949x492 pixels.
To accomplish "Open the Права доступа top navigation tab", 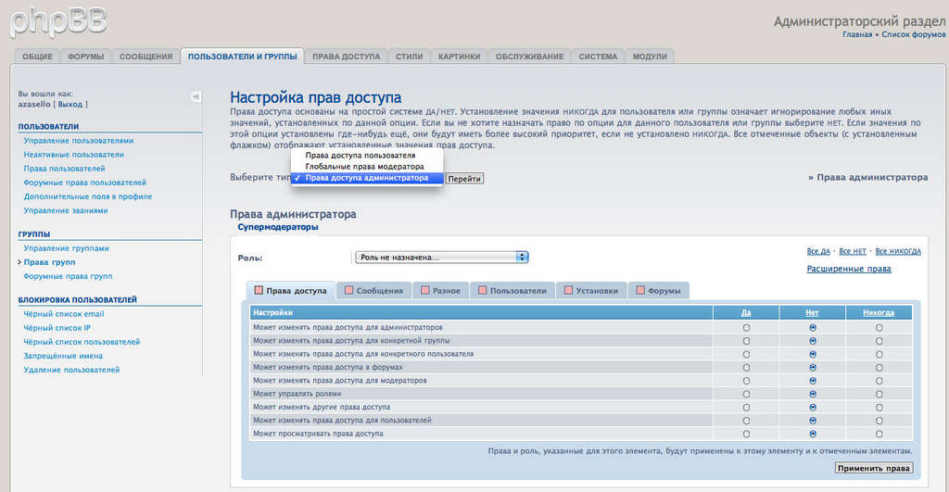I will click(x=346, y=57).
